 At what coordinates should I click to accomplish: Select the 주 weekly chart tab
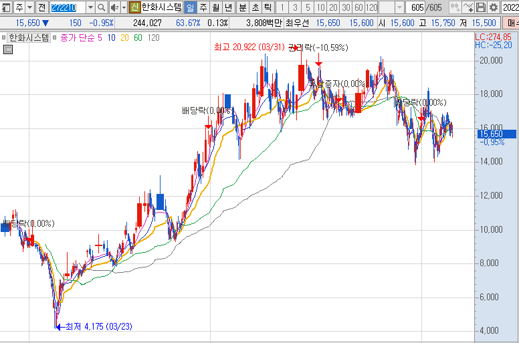(x=203, y=7)
